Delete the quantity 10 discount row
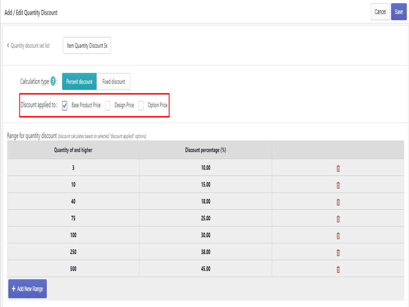This screenshot has height=307, width=409. tap(338, 185)
